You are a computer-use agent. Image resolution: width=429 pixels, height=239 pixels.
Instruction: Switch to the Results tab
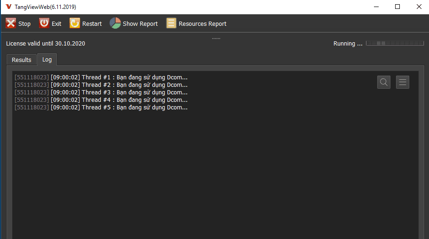(22, 60)
